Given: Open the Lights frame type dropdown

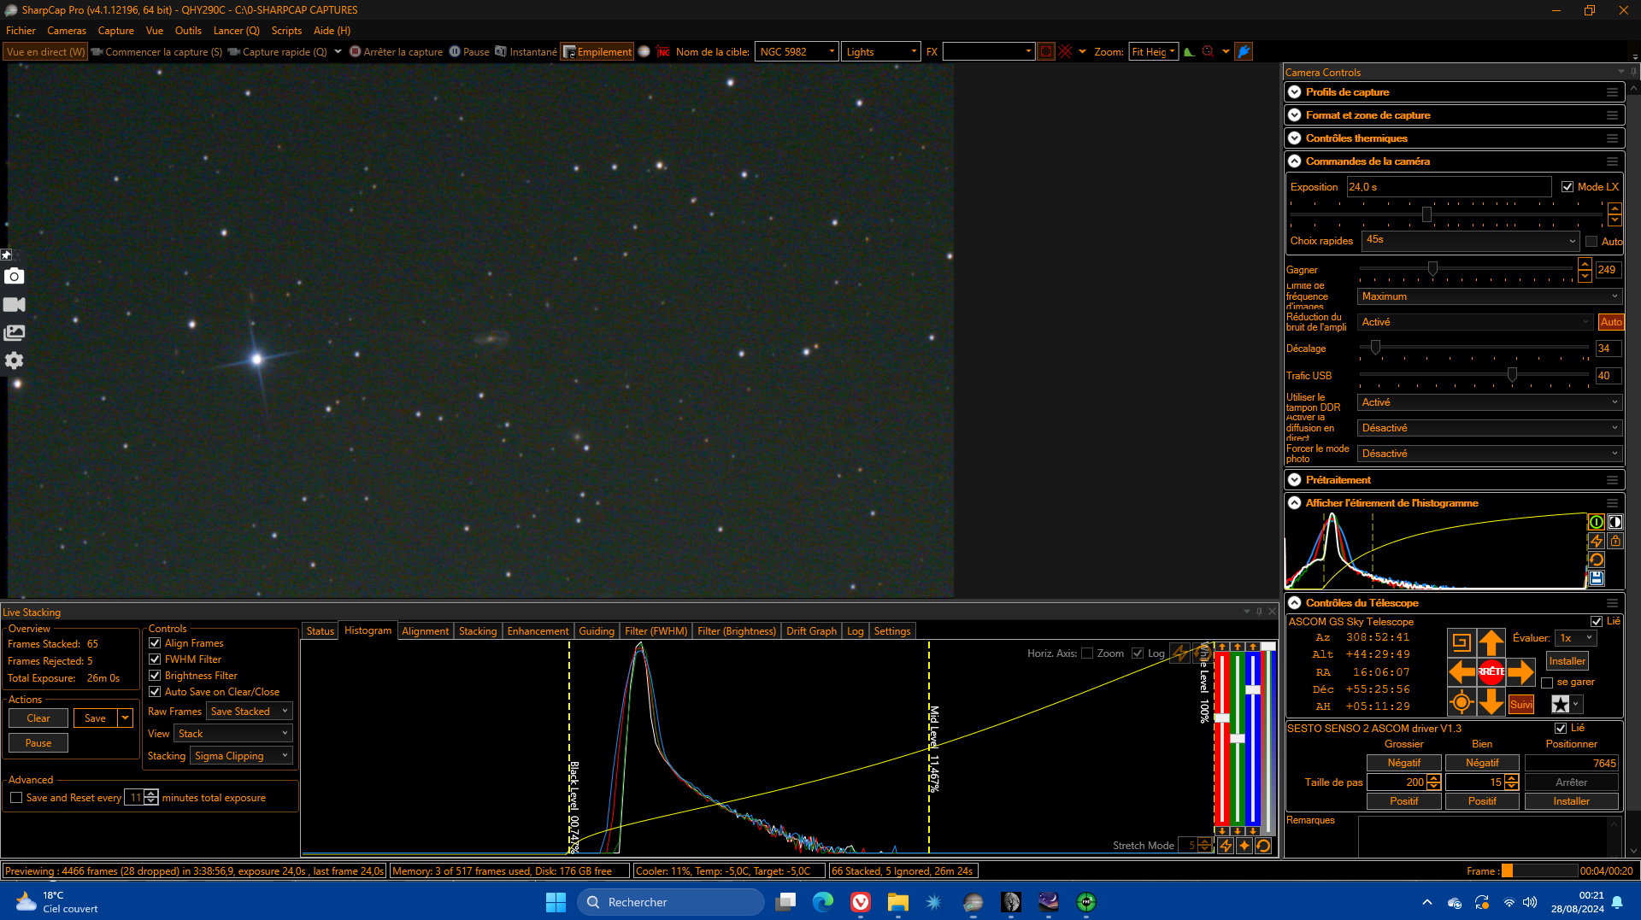Looking at the screenshot, I should [x=881, y=52].
